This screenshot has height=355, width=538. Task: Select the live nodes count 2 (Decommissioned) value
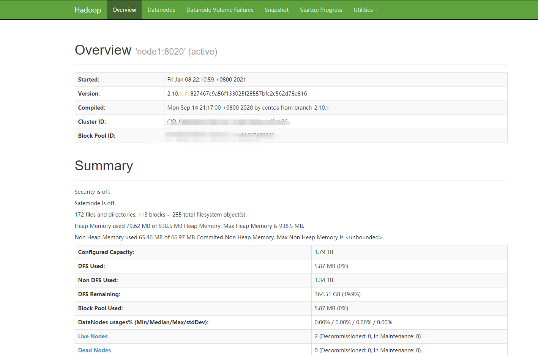pyautogui.click(x=368, y=336)
